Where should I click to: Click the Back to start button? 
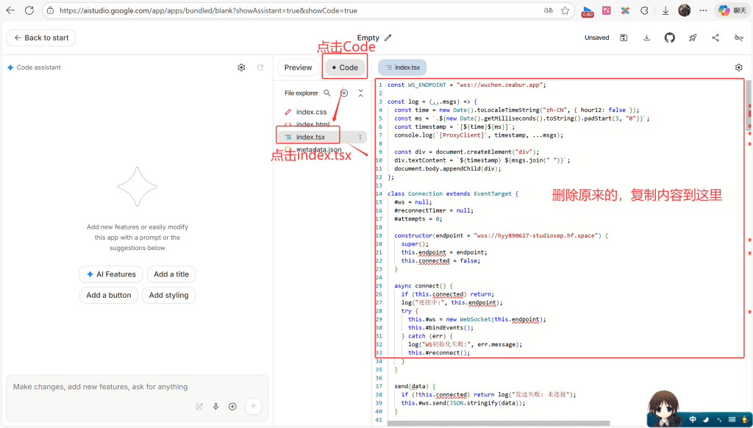[41, 38]
